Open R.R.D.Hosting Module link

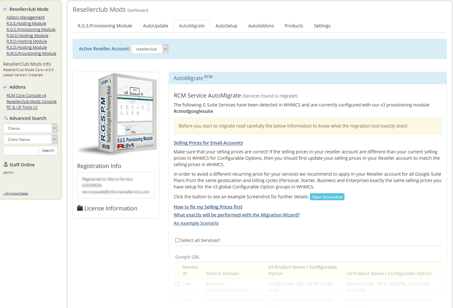point(27,41)
